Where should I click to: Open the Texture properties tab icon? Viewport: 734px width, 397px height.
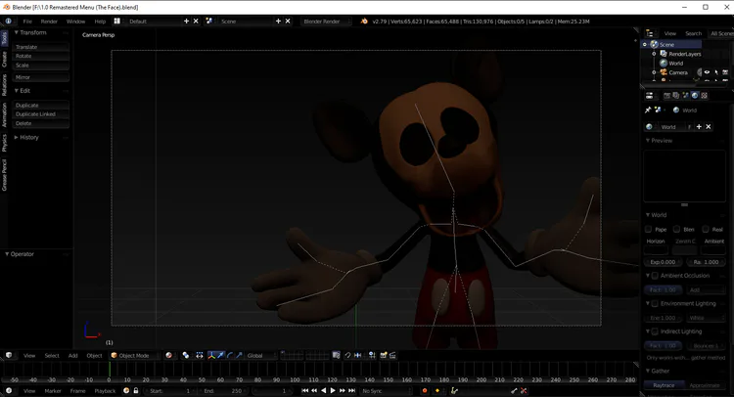[704, 96]
